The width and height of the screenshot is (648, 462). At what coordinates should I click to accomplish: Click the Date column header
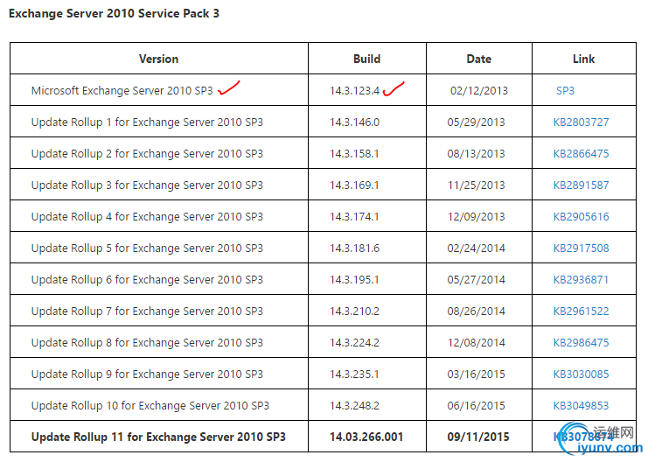point(479,59)
